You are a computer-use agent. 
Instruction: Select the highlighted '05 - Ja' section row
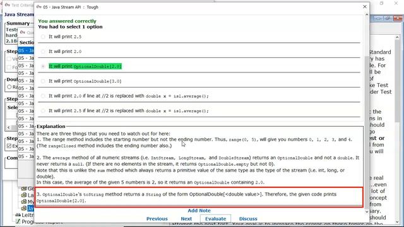click(x=26, y=50)
